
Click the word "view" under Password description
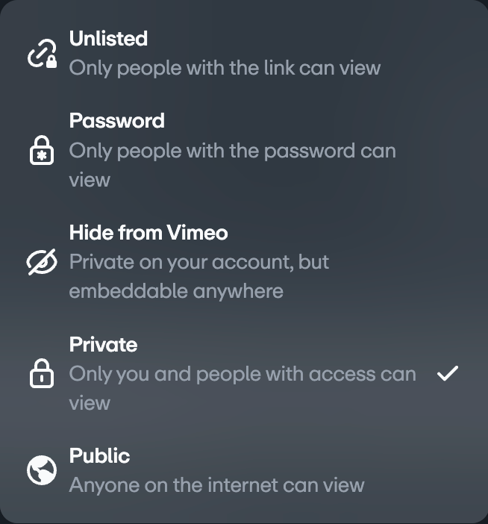[x=90, y=180]
